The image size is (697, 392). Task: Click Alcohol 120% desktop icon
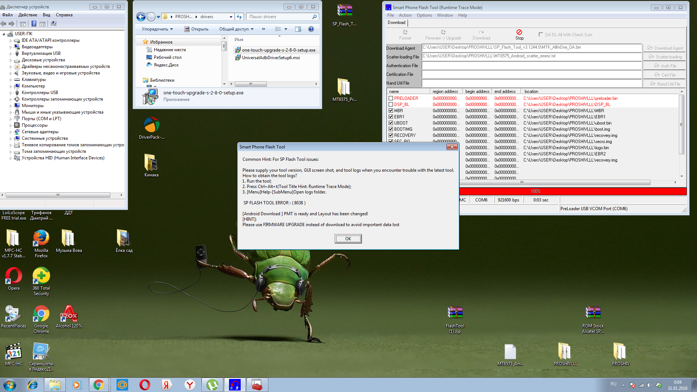click(x=69, y=314)
